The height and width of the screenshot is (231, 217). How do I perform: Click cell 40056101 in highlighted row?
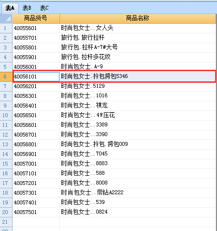(x=36, y=77)
